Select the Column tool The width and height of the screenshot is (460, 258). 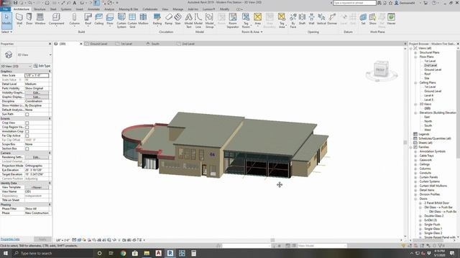tap(74, 19)
